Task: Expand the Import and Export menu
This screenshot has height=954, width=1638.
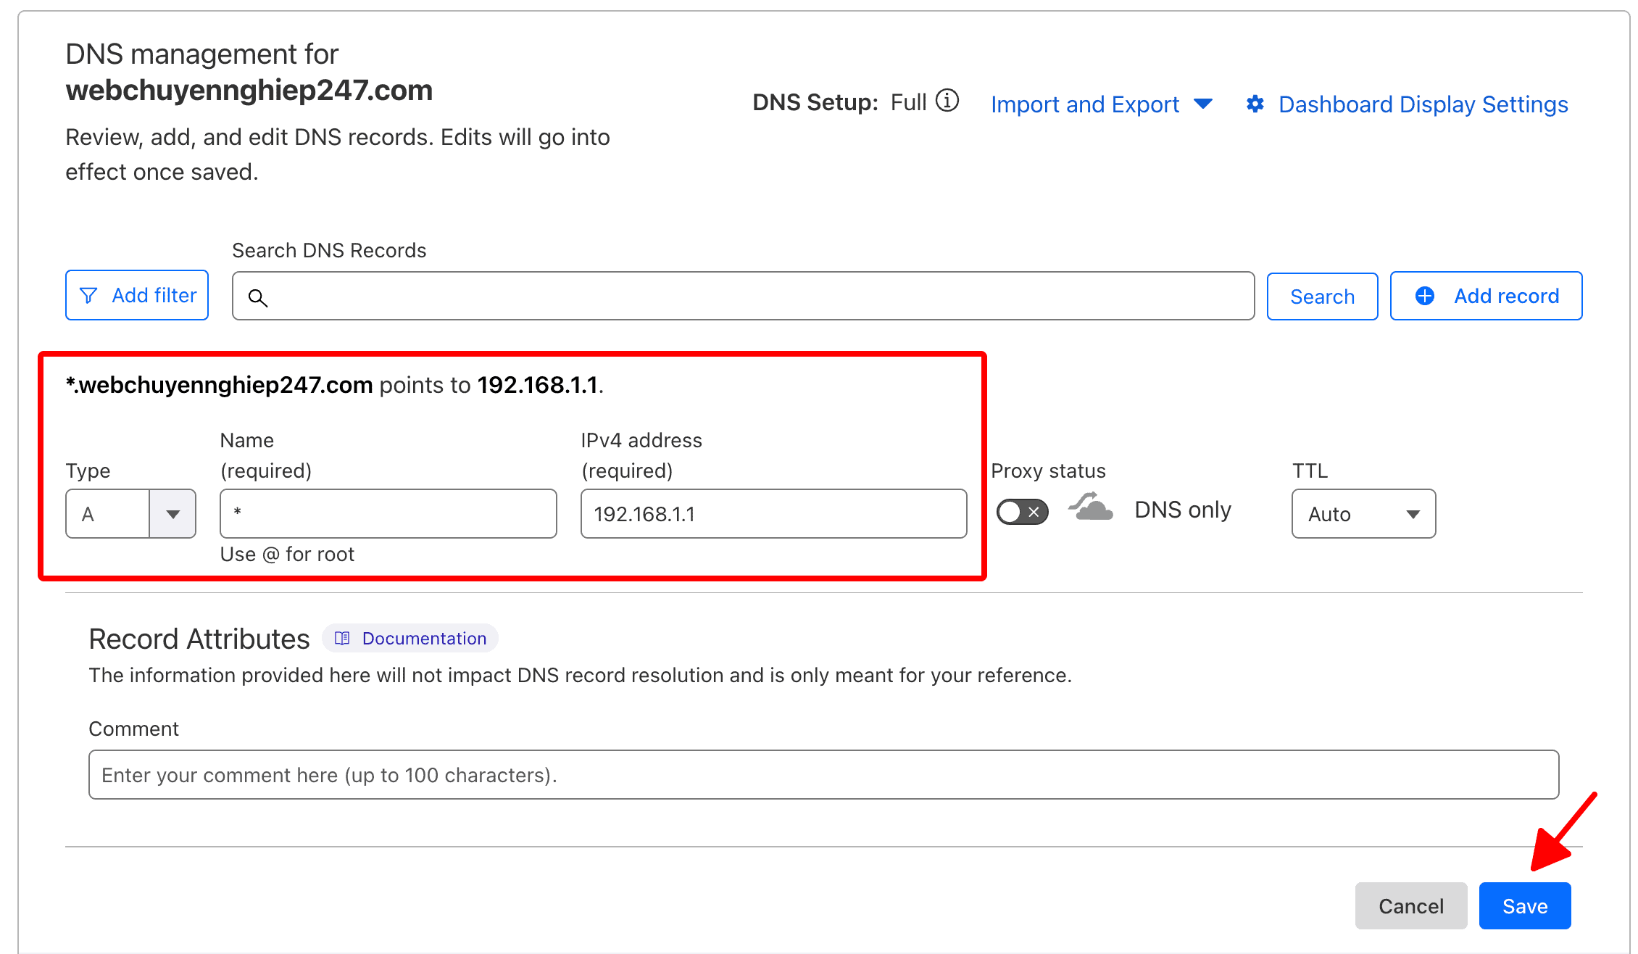Action: pyautogui.click(x=1102, y=104)
